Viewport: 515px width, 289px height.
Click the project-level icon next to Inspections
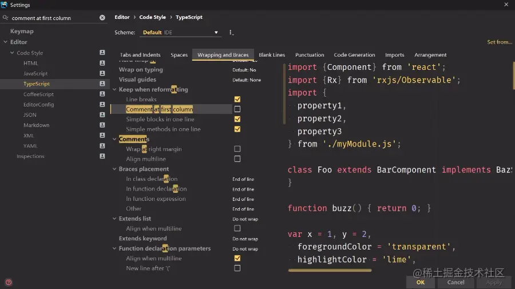102,156
